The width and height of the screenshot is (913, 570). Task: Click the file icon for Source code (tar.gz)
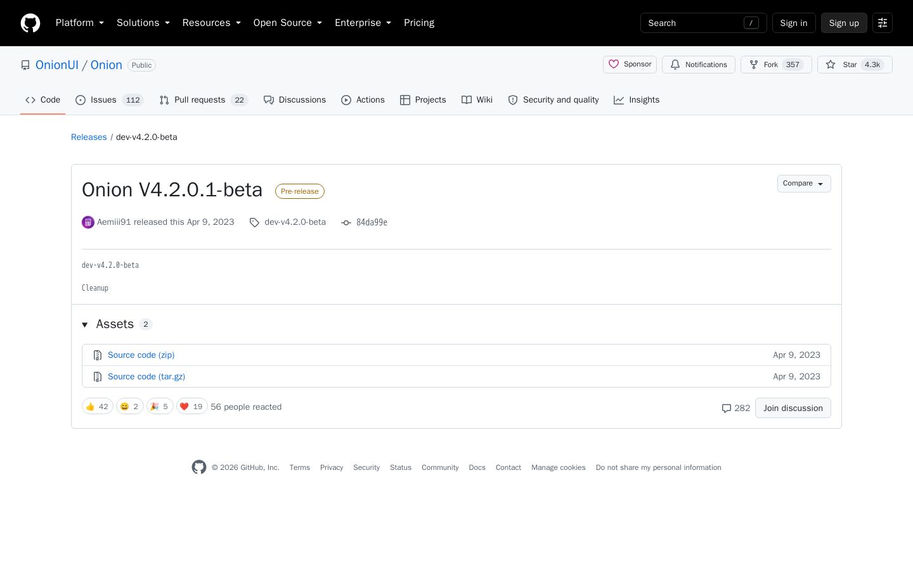coord(98,377)
